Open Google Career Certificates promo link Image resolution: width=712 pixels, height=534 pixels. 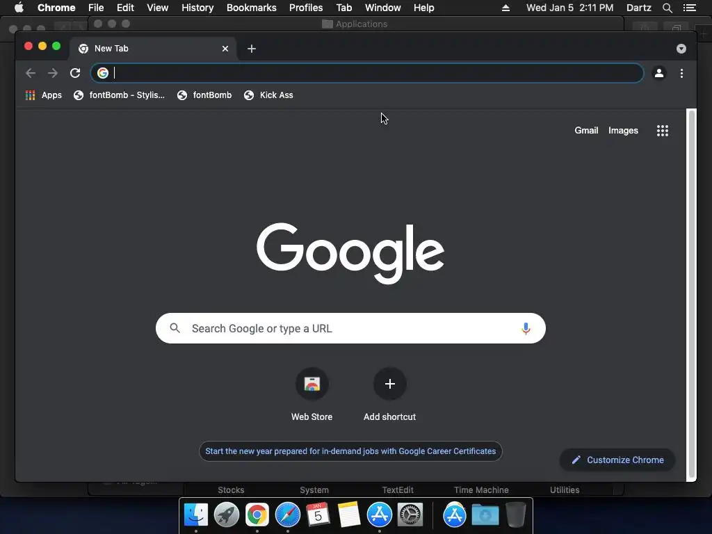coord(350,451)
